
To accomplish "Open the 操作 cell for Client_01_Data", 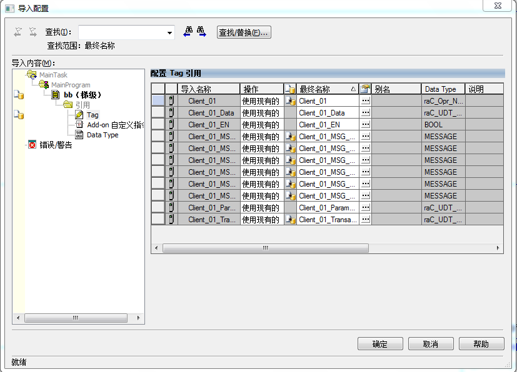I will pos(261,113).
